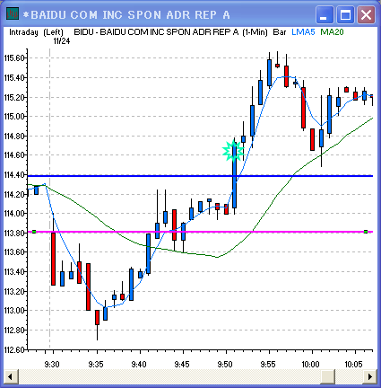Click the LMA5 indicator label

303,32
